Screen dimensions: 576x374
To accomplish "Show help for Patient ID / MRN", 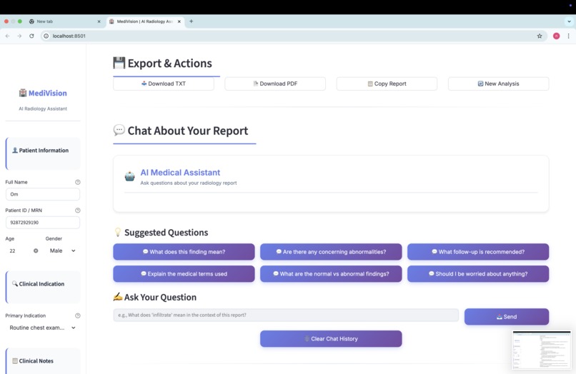I will [77, 211].
